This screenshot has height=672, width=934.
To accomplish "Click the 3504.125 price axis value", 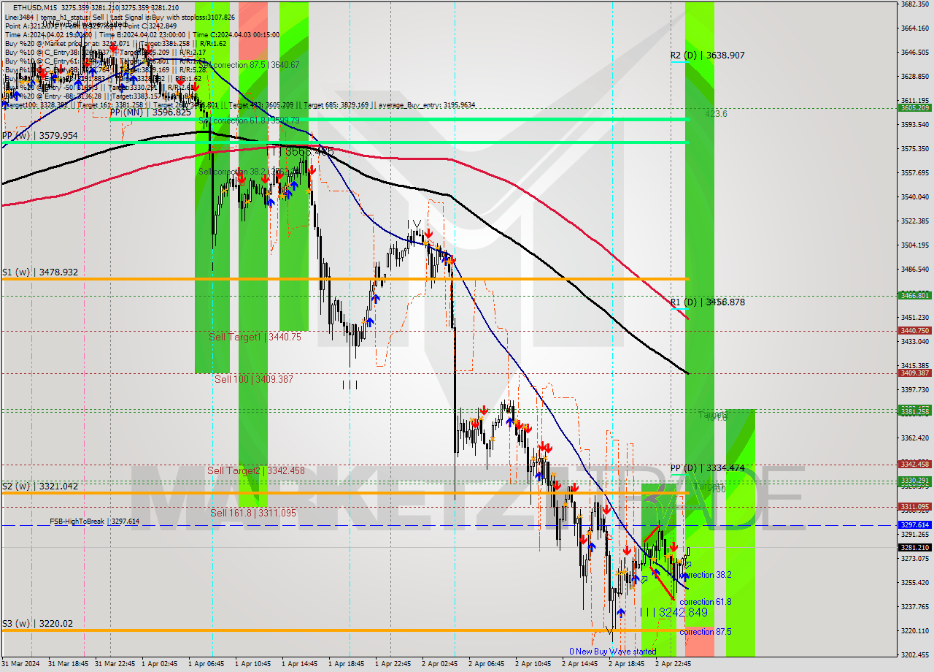I will [915, 245].
